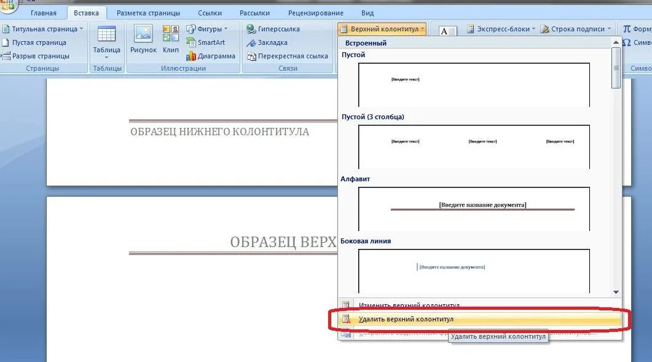
Task: Open the Рассылки tab
Action: pos(254,13)
